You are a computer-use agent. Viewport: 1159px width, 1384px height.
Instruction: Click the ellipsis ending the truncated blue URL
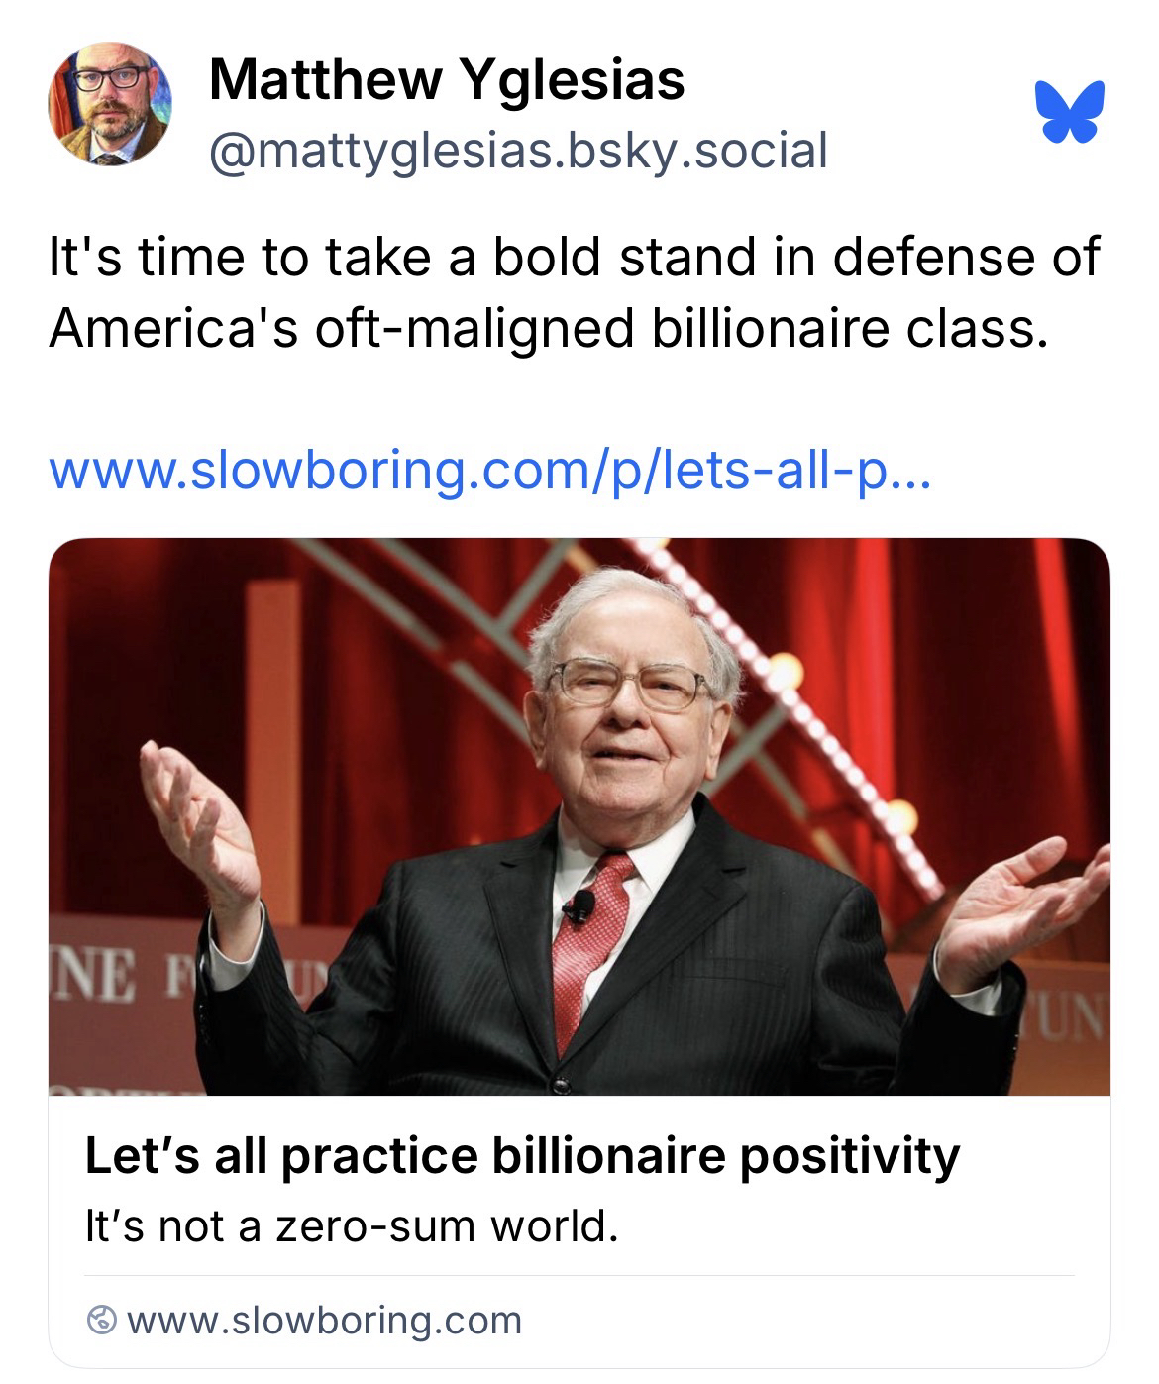910,476
